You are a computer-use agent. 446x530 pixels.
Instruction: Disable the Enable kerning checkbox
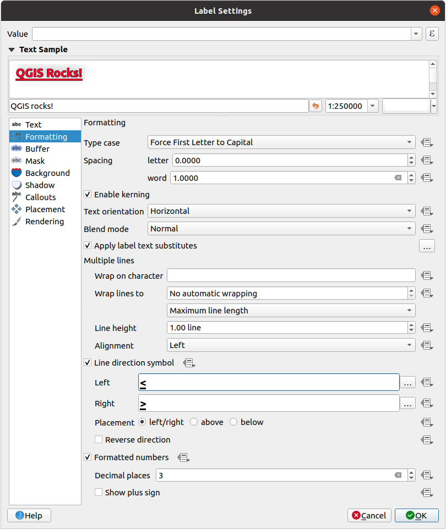tap(88, 195)
